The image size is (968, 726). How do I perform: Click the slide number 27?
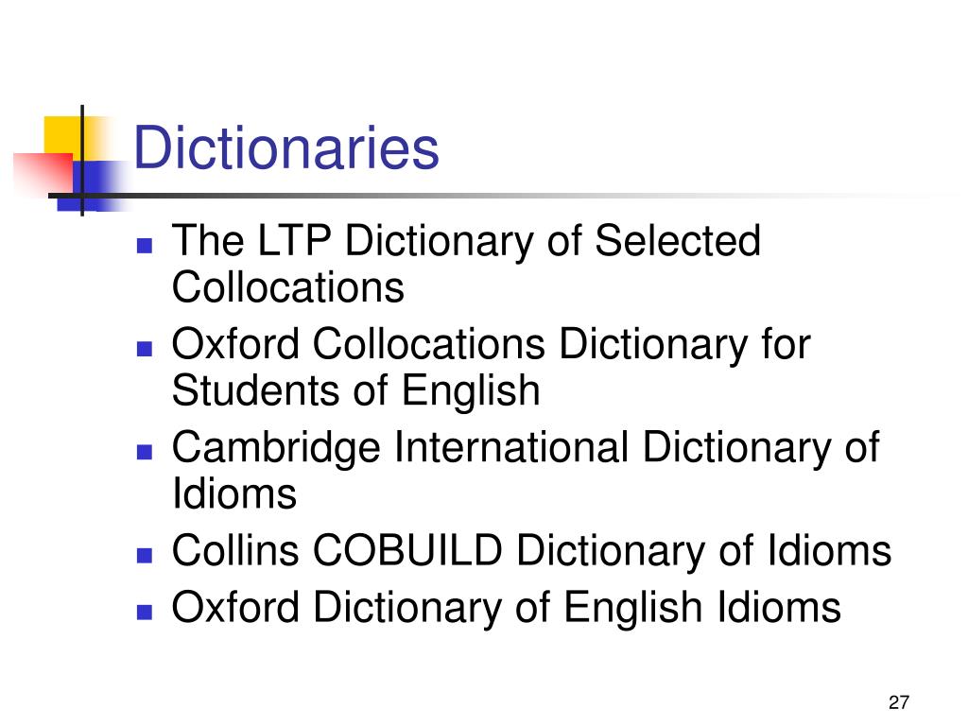(x=899, y=702)
